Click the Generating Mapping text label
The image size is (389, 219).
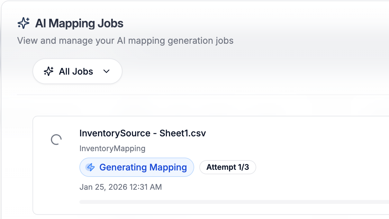coord(143,167)
